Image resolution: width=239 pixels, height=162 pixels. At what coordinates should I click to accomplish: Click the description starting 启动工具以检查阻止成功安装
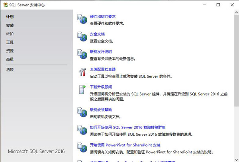coord(131,76)
